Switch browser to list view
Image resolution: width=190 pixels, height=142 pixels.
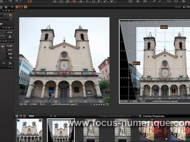(21, 116)
